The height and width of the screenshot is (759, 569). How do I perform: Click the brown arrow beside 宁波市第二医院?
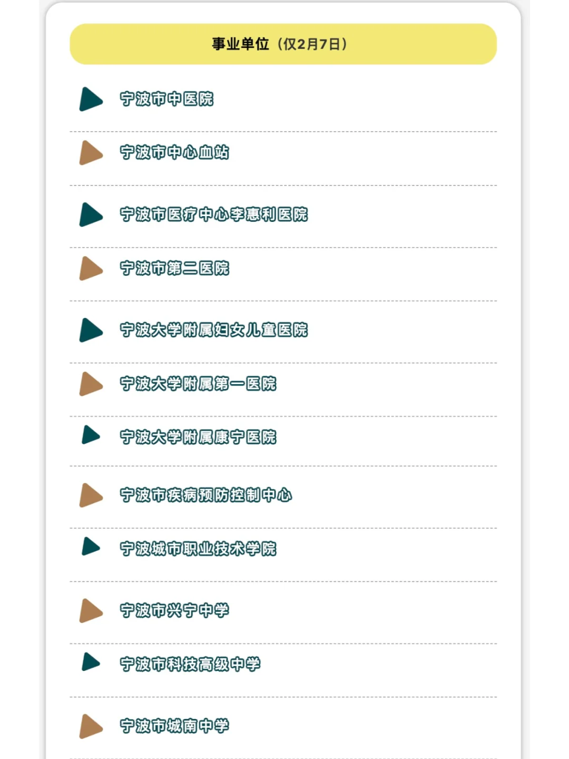tap(90, 268)
